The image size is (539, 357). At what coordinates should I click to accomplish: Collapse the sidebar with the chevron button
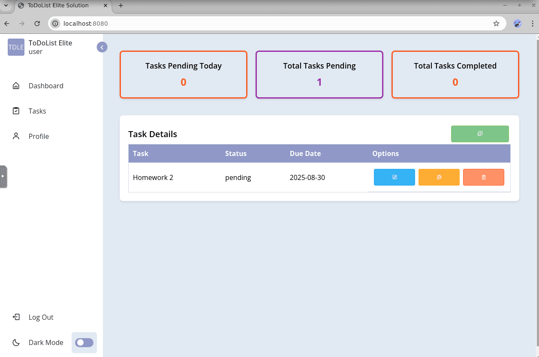(x=102, y=47)
